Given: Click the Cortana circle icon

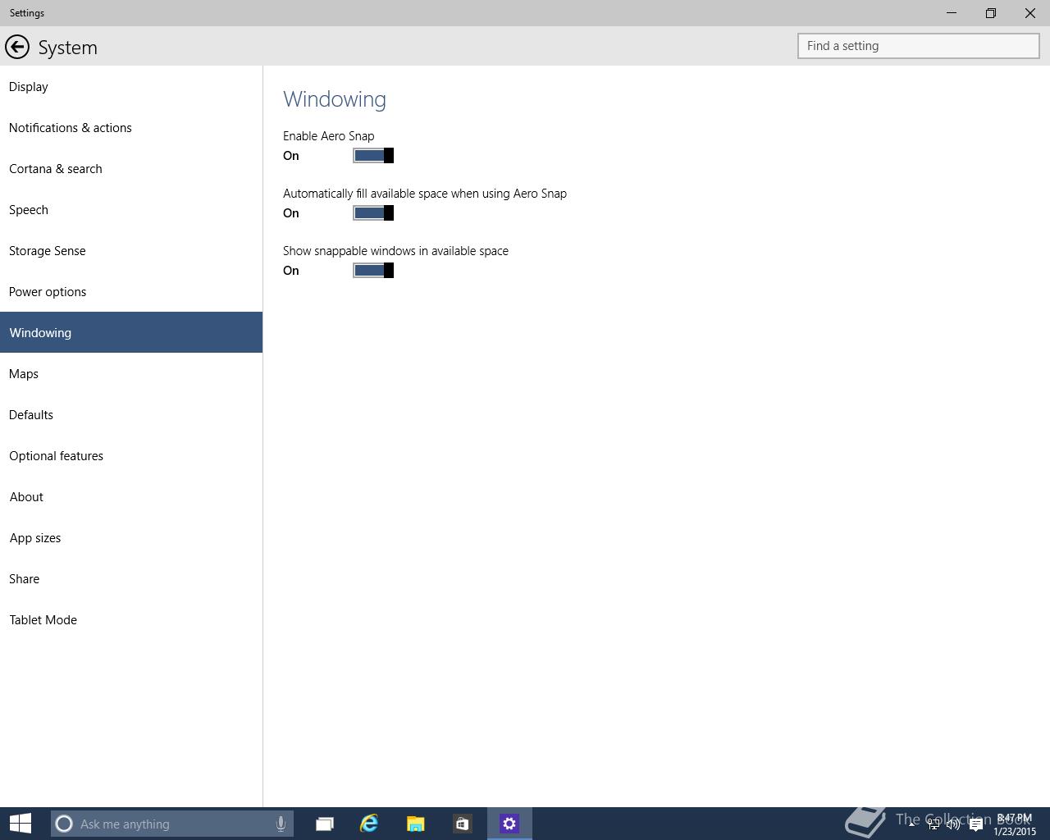Looking at the screenshot, I should click(x=64, y=824).
